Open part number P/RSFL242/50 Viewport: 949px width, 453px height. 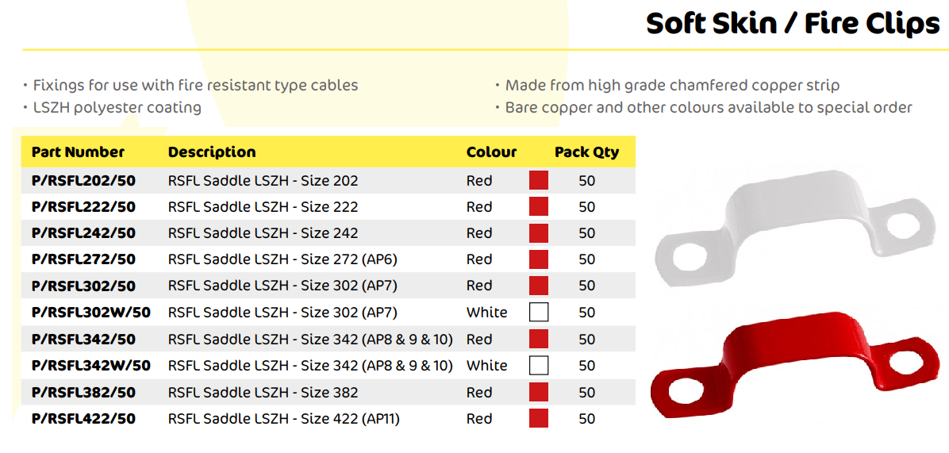pyautogui.click(x=83, y=233)
